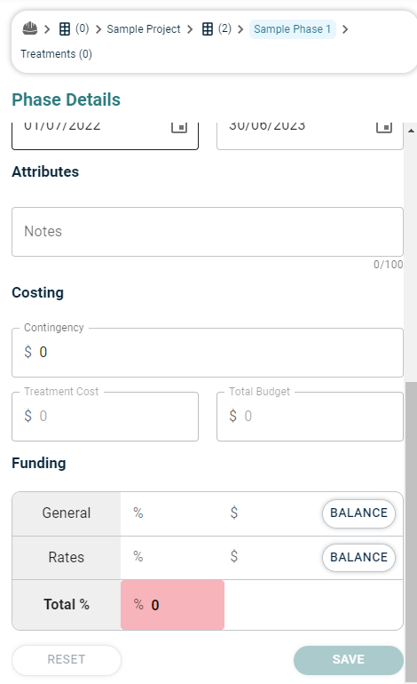Click the BALANCE button for Rates
The image size is (417, 684).
click(x=358, y=557)
